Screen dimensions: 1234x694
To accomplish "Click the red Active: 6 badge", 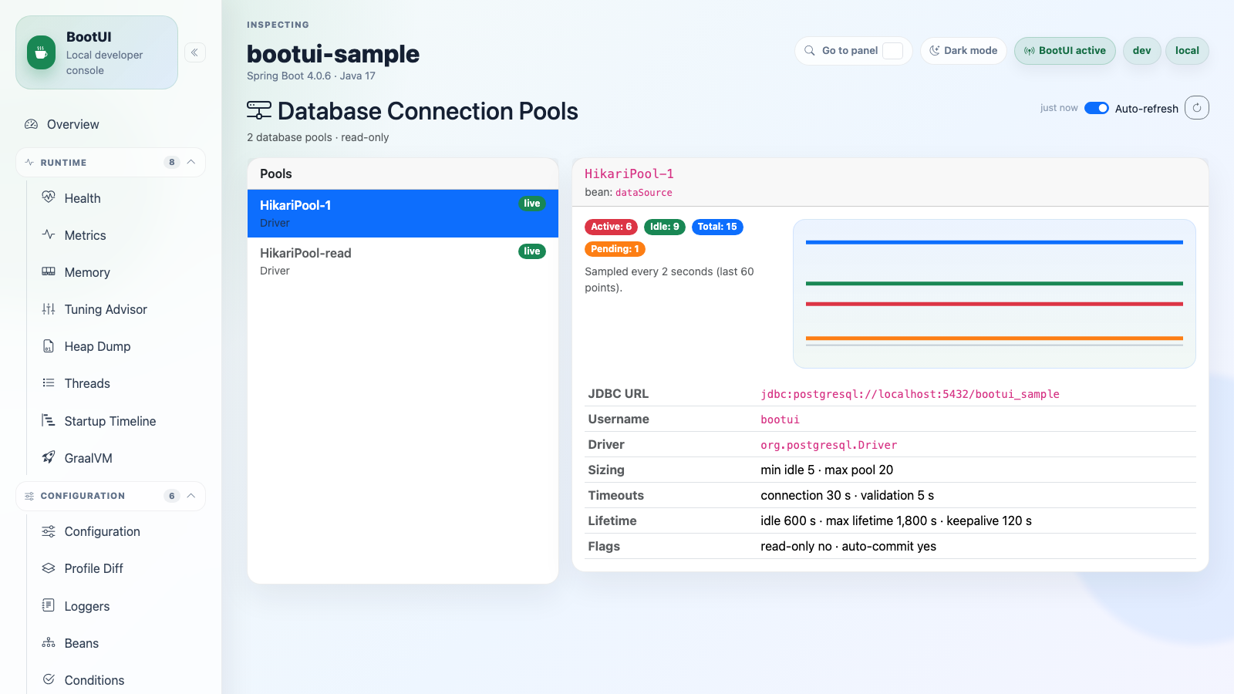I will (611, 227).
